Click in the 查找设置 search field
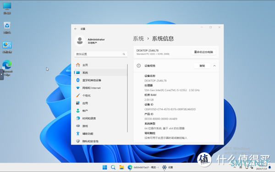The height and width of the screenshot is (172, 275). 101,54
